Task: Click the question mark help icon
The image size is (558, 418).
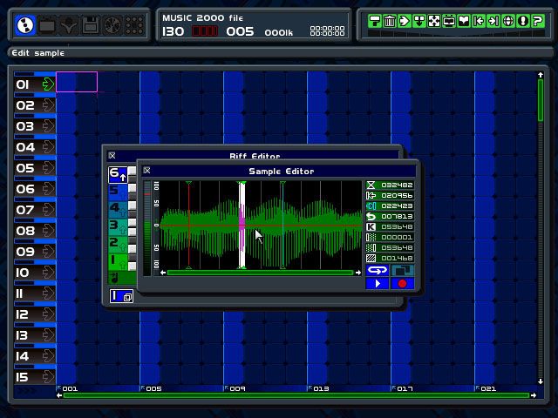Action: point(537,21)
